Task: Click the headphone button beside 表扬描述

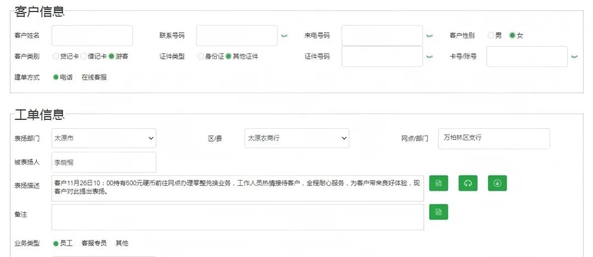Action: click(x=468, y=183)
